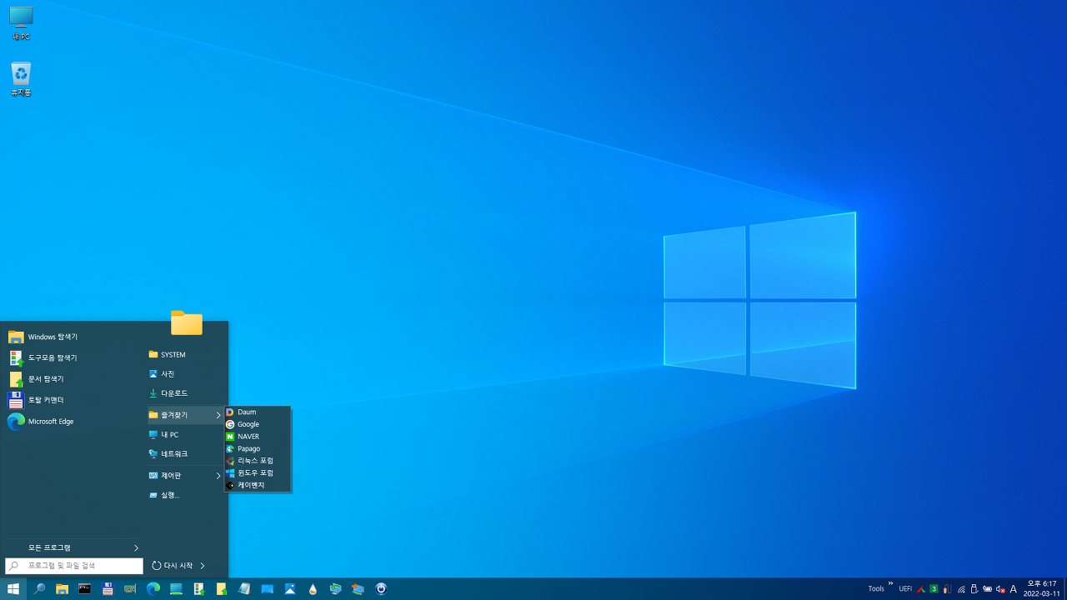Expand 모든 프로그램 in the start menu
The width and height of the screenshot is (1067, 600).
(73, 547)
